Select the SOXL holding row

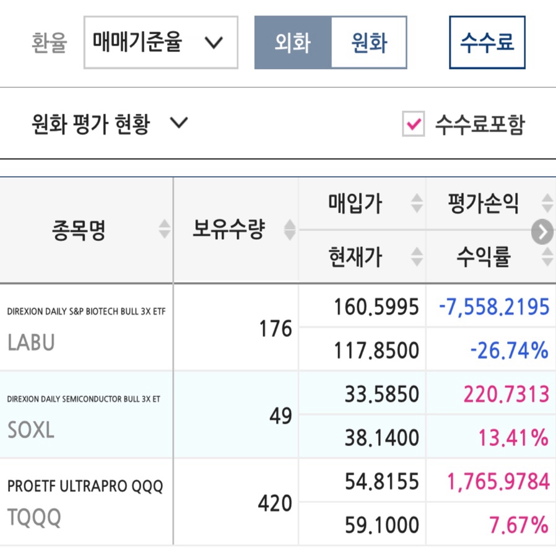tap(278, 414)
